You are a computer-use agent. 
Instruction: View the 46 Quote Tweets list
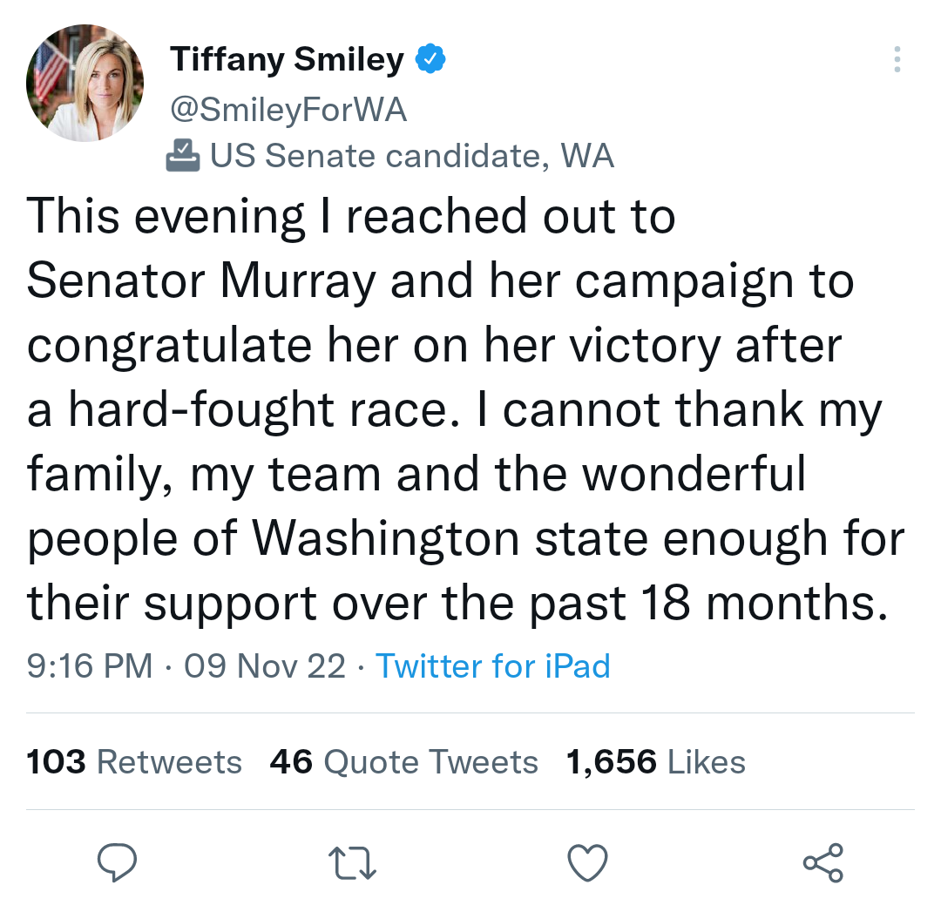403,762
